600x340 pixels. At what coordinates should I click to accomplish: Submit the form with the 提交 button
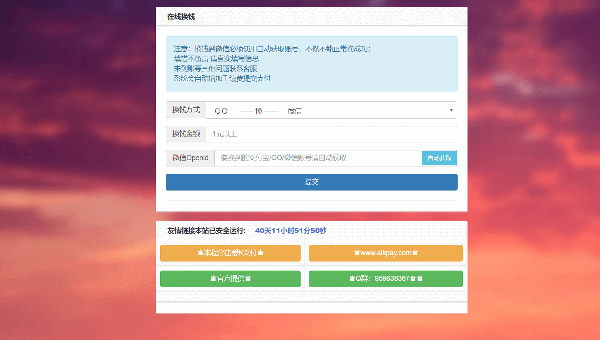311,182
